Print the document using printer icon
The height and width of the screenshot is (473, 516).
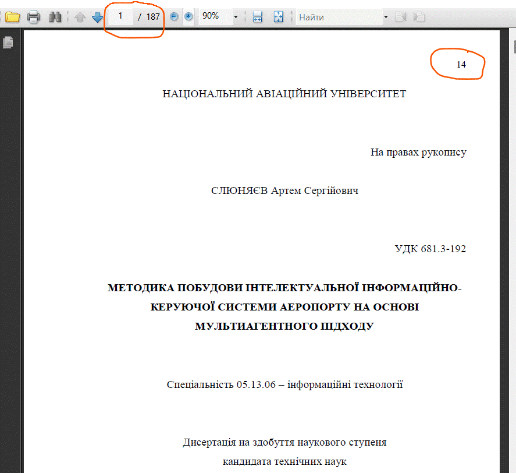pyautogui.click(x=34, y=17)
